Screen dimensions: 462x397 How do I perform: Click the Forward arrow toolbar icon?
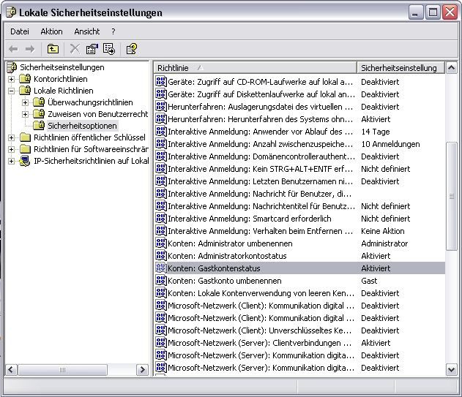pos(30,49)
